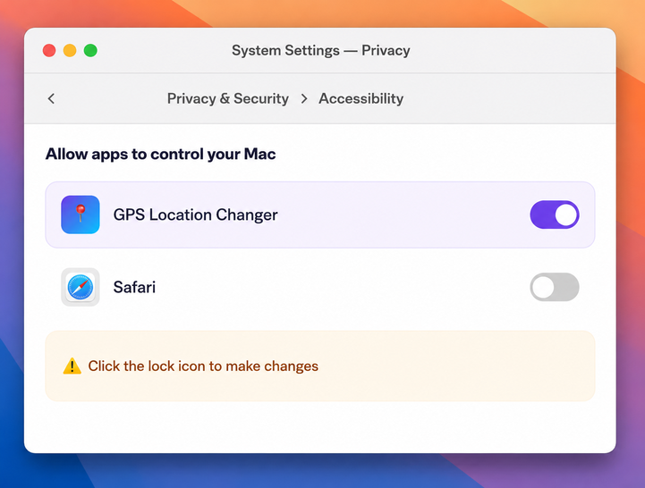Click the Safari compass icon
Image resolution: width=645 pixels, height=488 pixels.
click(x=81, y=287)
